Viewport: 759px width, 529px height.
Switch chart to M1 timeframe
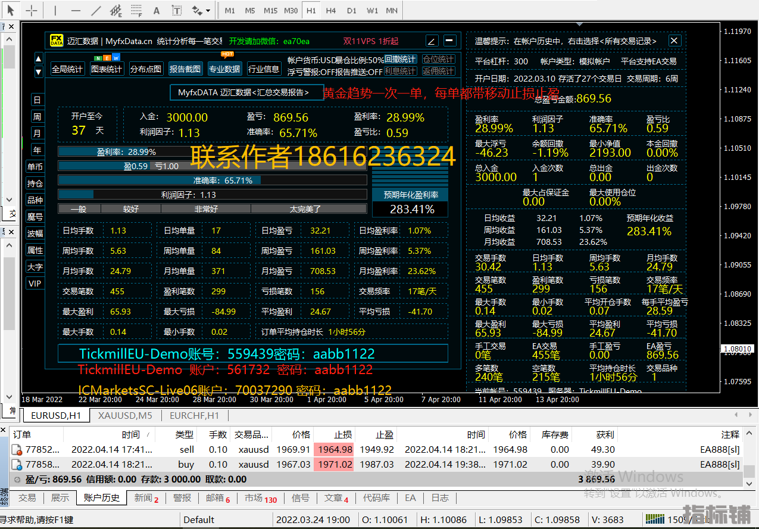(x=230, y=11)
